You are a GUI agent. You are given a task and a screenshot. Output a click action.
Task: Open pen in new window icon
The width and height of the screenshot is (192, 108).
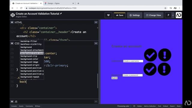(134, 106)
